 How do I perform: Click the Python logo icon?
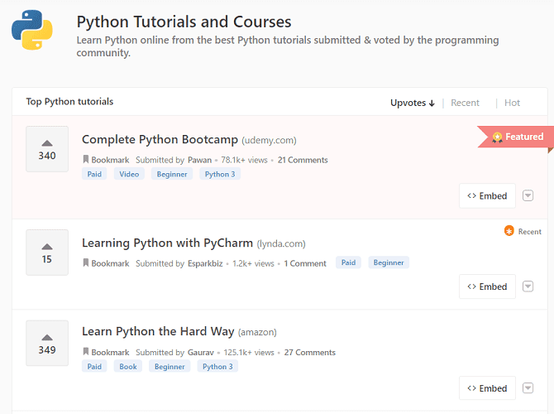tap(32, 31)
